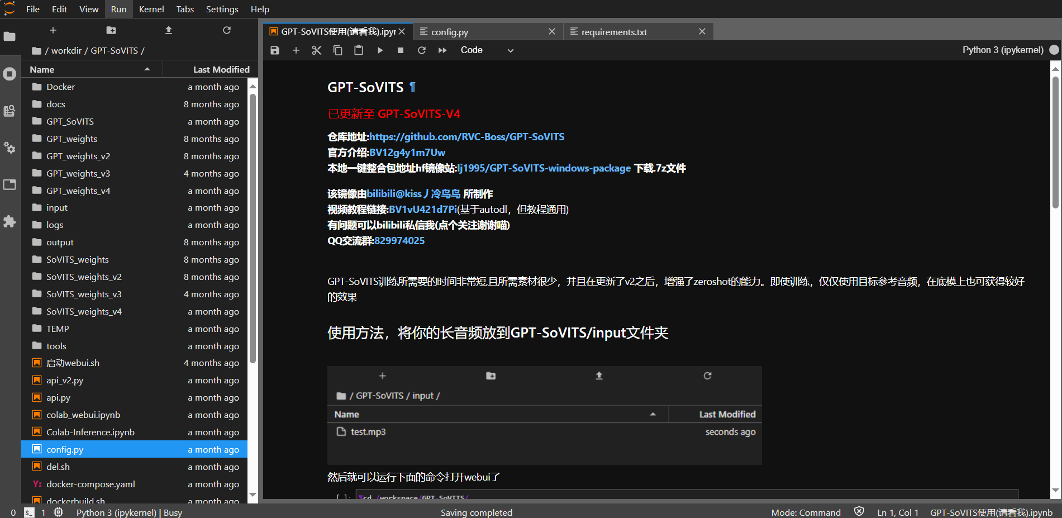Open the View menu
Screen dimensions: 1062x518
89,9
